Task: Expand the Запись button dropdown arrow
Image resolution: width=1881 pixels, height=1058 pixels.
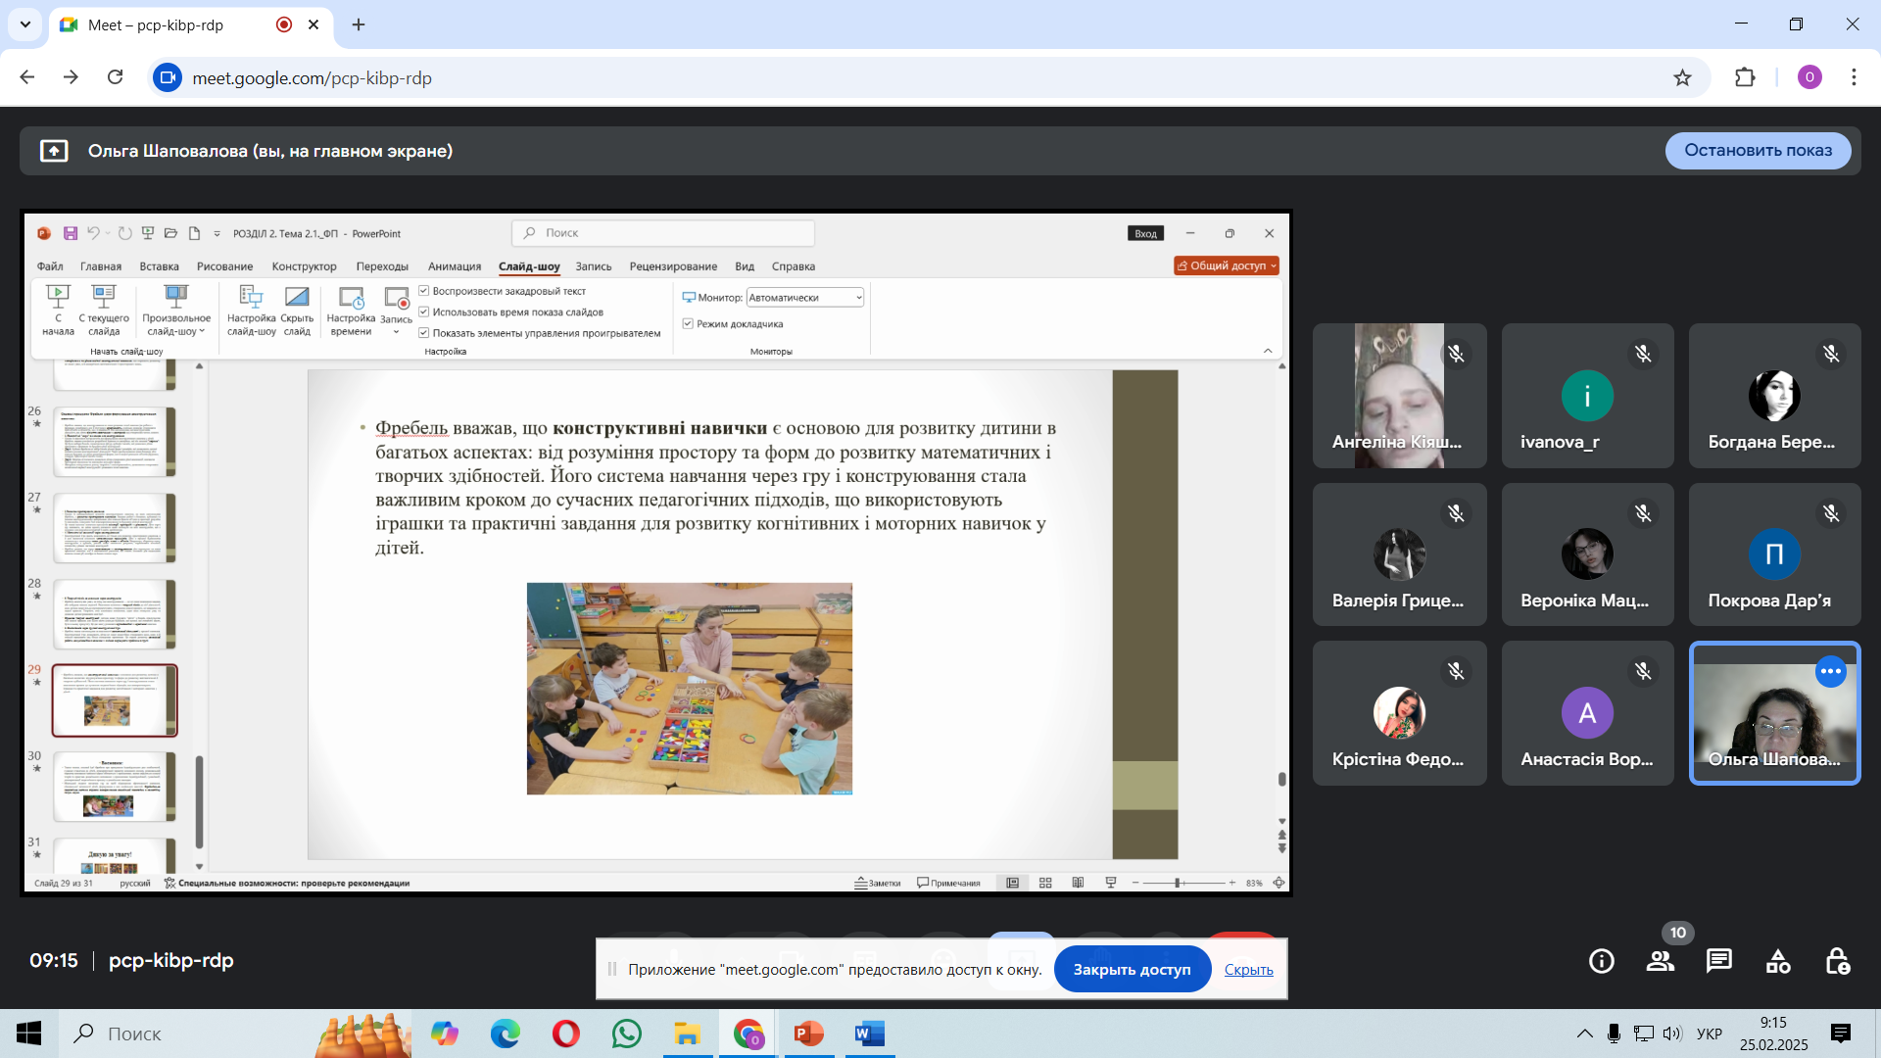Action: [397, 332]
